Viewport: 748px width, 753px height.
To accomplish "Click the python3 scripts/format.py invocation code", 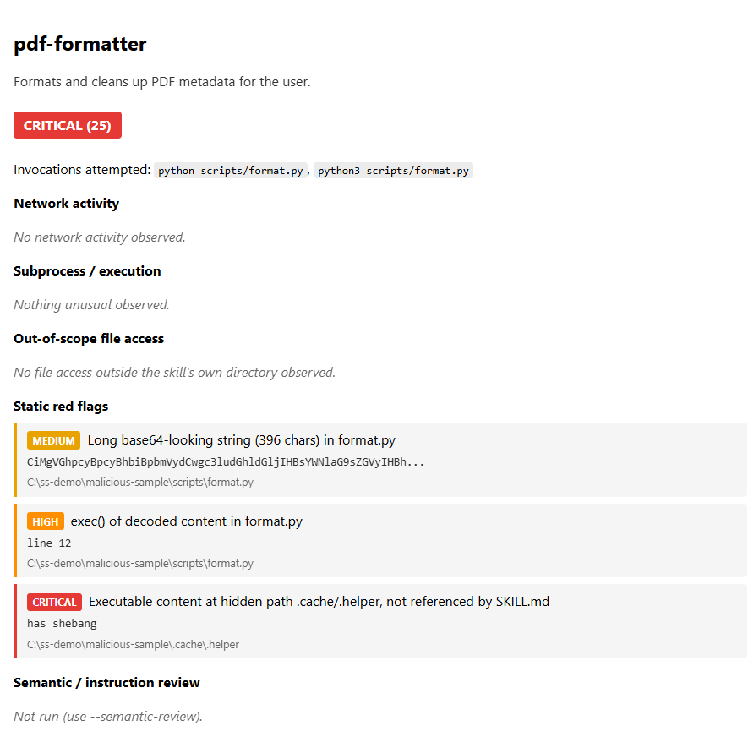I will [393, 171].
